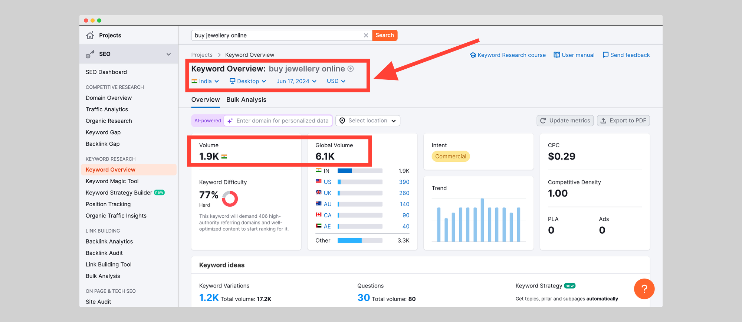This screenshot has width=742, height=322.
Task: Click the Send feedback chat icon
Action: [605, 55]
